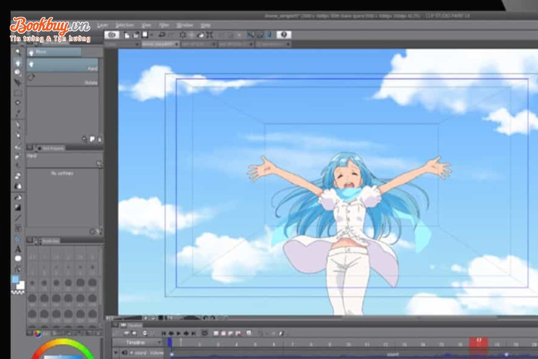Choose the blue main color swatch

click(x=15, y=280)
